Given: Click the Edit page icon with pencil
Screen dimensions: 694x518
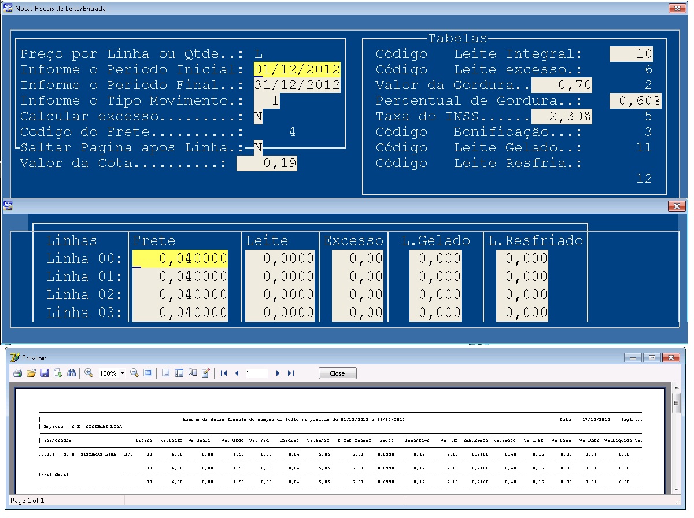Looking at the screenshot, I should 205,373.
